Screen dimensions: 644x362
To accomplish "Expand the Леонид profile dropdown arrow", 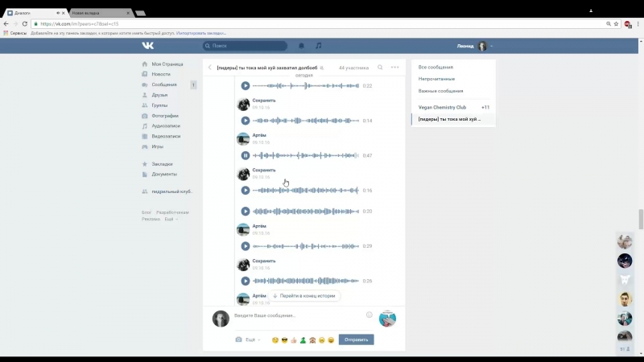I will click(x=492, y=46).
